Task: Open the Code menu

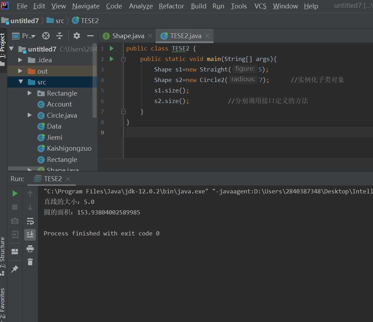Action: click(114, 6)
